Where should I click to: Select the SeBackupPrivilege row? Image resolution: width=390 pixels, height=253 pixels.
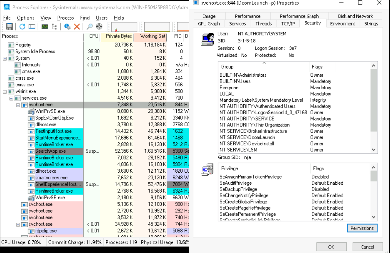tap(294, 189)
